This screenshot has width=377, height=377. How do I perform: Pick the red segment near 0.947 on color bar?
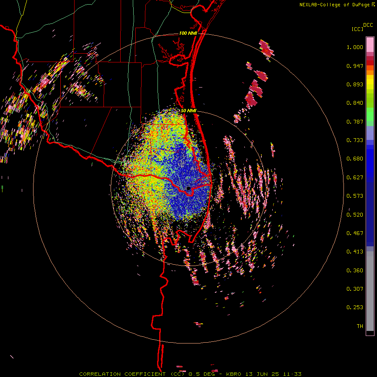(x=370, y=63)
